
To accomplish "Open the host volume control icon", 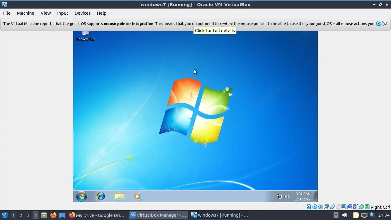I will pyautogui.click(x=345, y=215).
